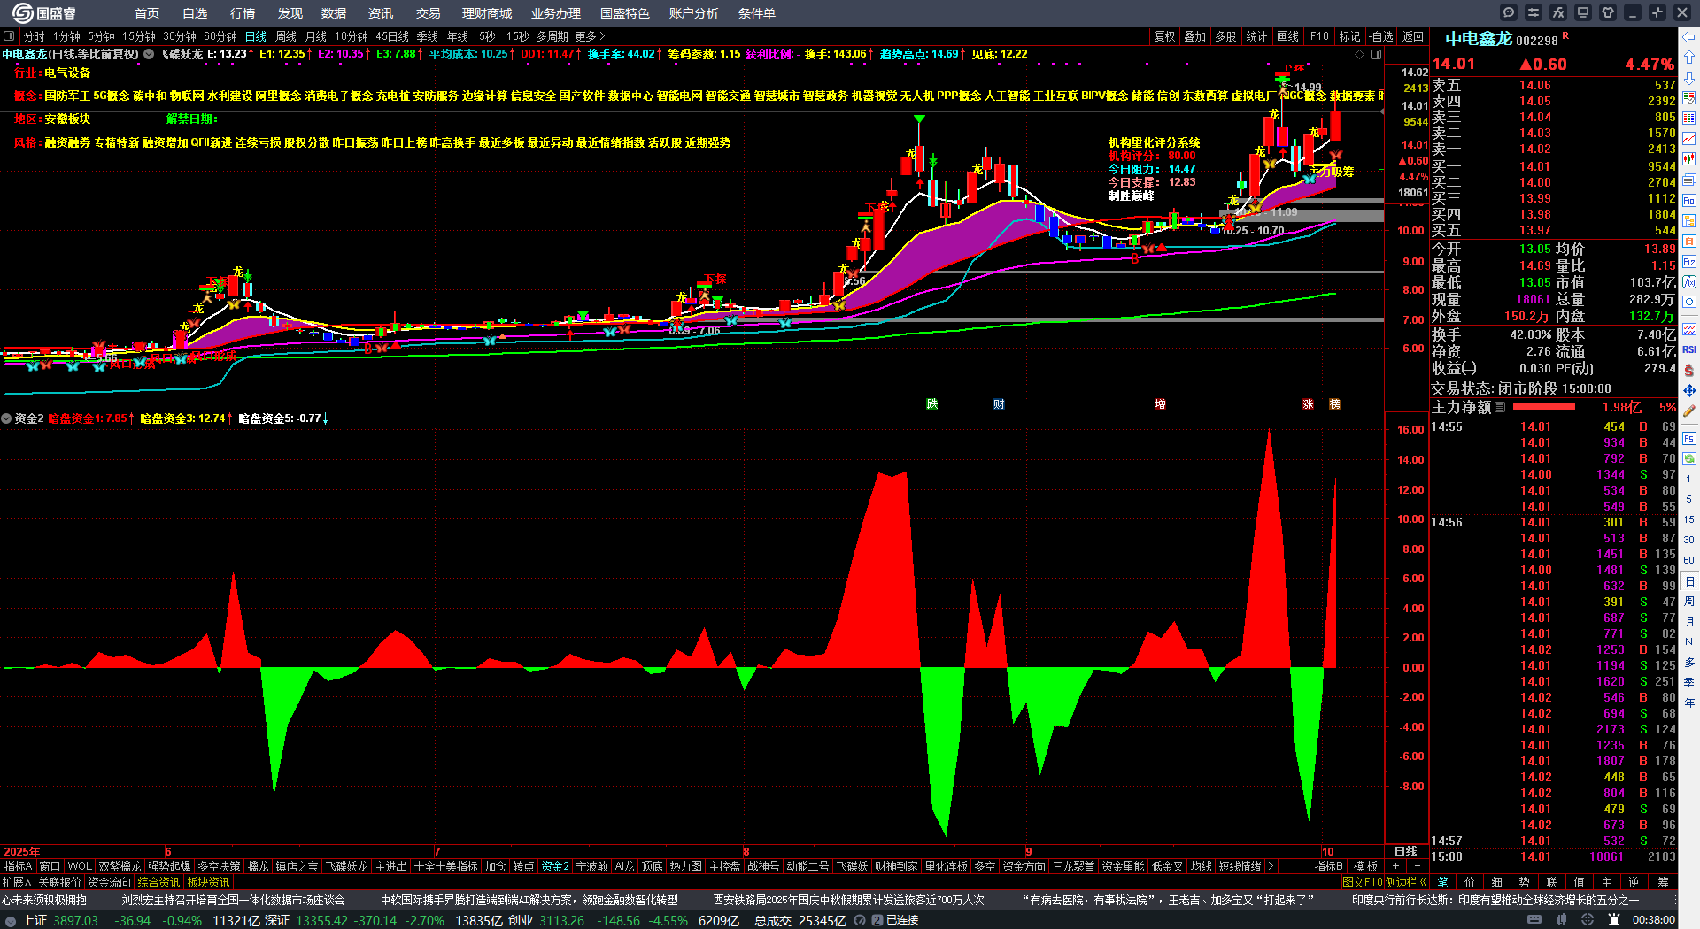Toggle the panel layout icon above price axis

point(1376,55)
